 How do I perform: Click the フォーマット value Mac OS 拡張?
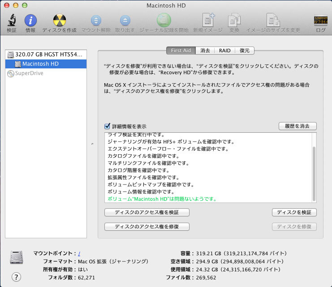click(x=113, y=262)
